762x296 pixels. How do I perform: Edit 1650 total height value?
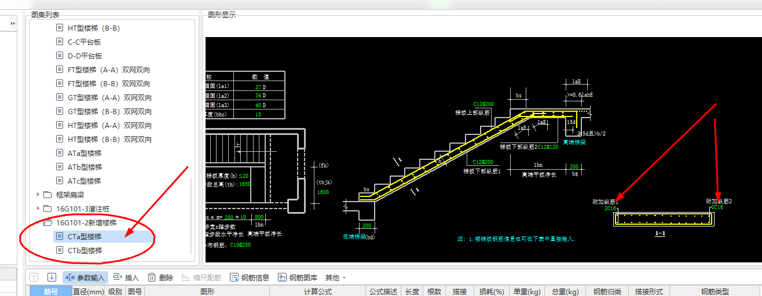(x=244, y=184)
